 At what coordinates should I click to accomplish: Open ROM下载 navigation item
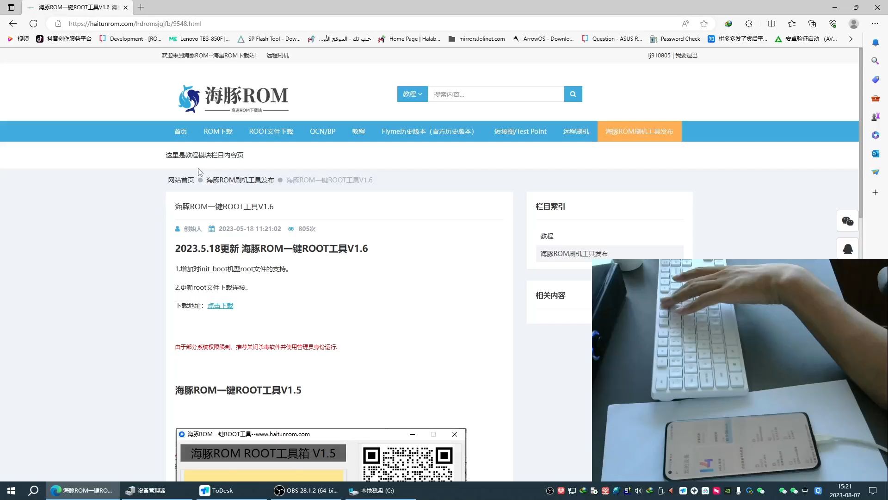click(x=218, y=131)
